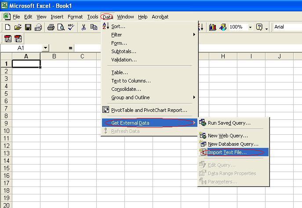
Task: Run the ABC Spelling check icon
Action: 71,27
